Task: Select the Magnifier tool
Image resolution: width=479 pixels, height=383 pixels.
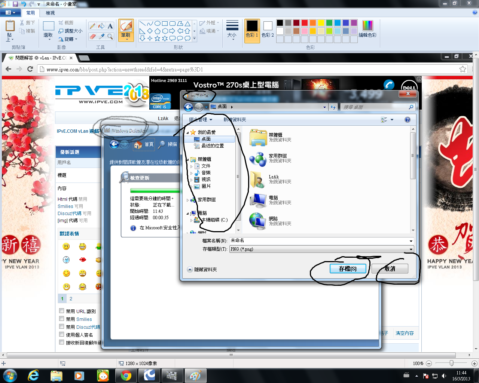Action: click(x=110, y=36)
